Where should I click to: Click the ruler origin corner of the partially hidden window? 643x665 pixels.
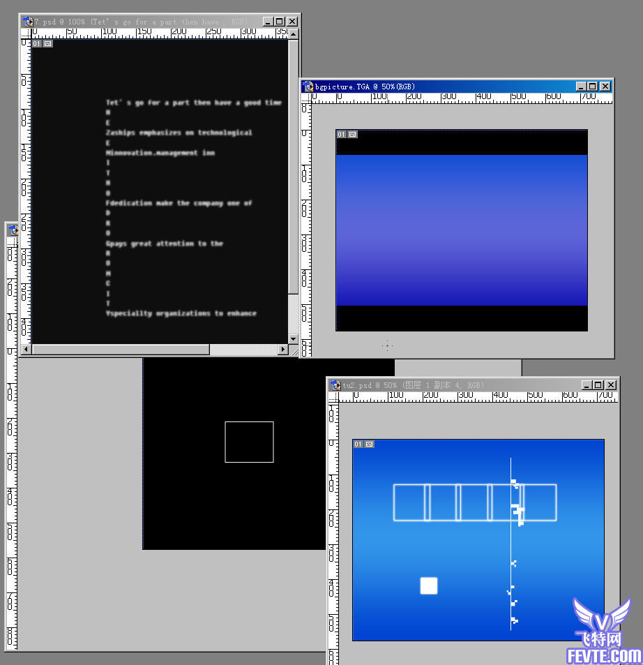[x=13, y=241]
